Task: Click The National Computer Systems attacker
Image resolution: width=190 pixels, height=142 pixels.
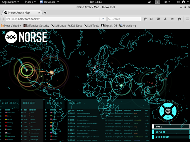Action: [87, 140]
